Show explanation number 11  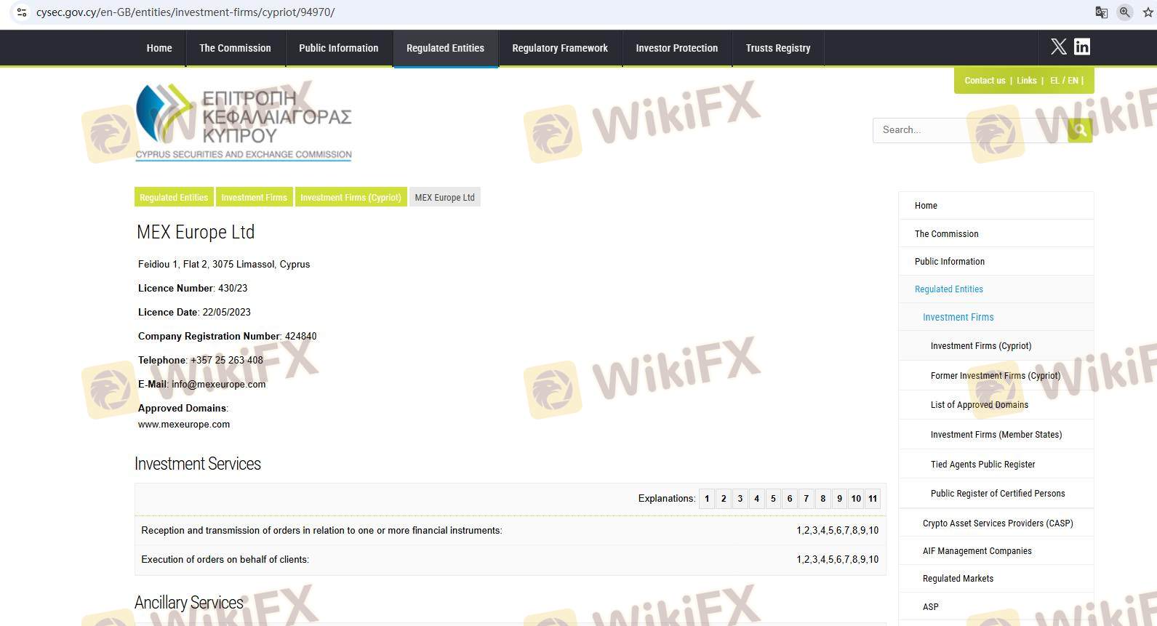point(873,499)
